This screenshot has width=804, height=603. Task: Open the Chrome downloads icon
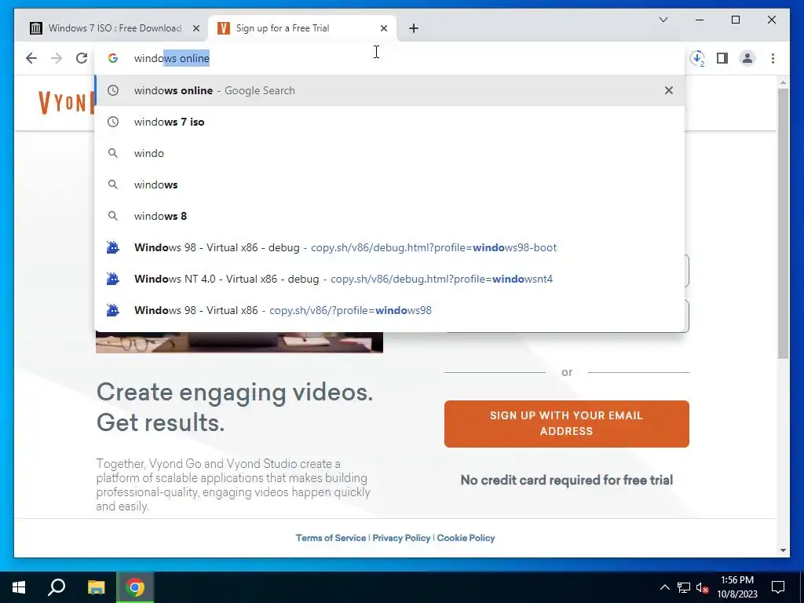(697, 58)
